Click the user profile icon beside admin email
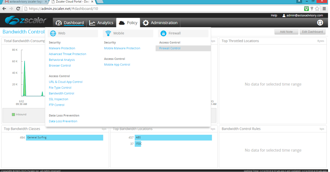The width and height of the screenshot is (330, 172). click(x=284, y=15)
